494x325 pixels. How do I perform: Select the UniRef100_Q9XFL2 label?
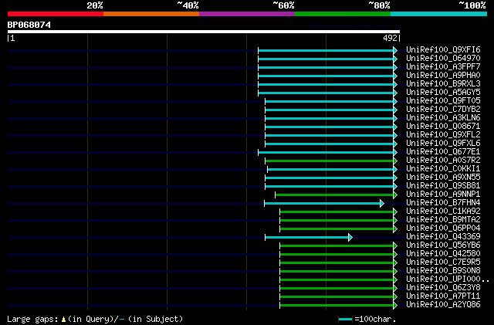(443, 135)
